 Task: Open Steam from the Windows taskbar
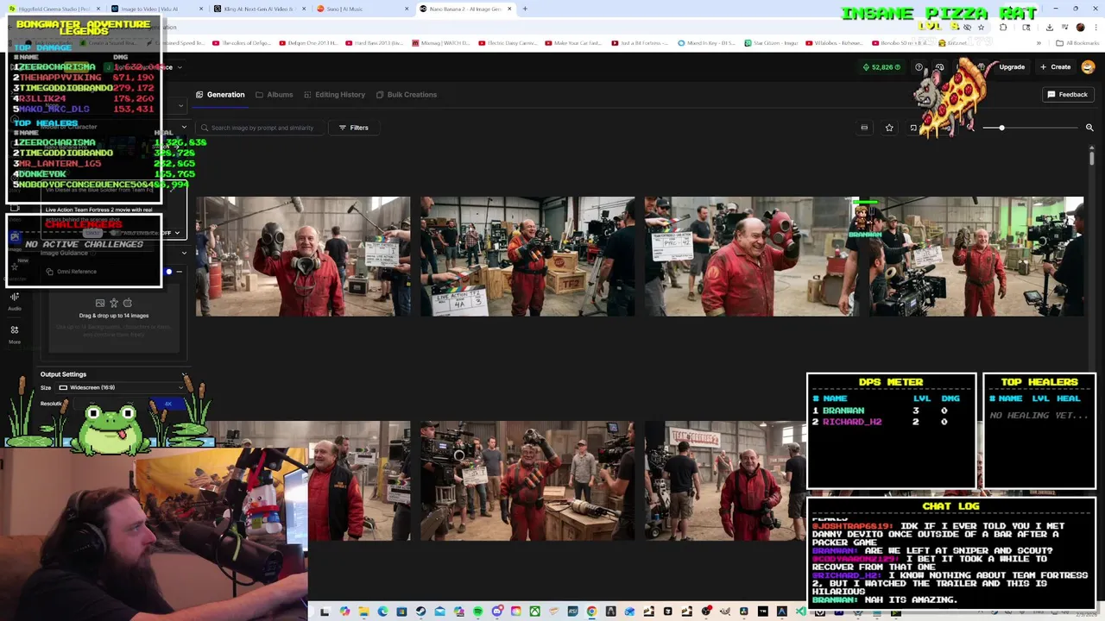[420, 612]
